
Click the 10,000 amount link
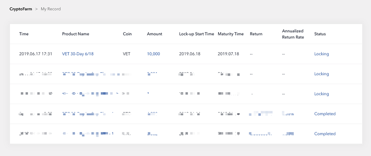153,54
